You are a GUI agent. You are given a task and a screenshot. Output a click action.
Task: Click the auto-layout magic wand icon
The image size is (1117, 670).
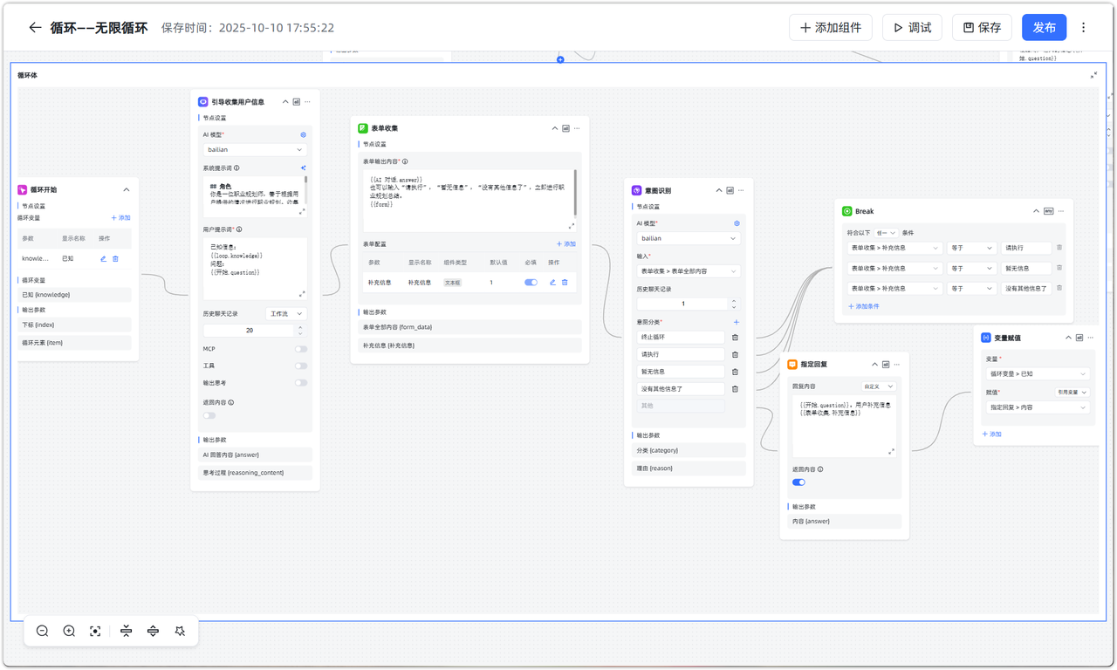(x=180, y=631)
